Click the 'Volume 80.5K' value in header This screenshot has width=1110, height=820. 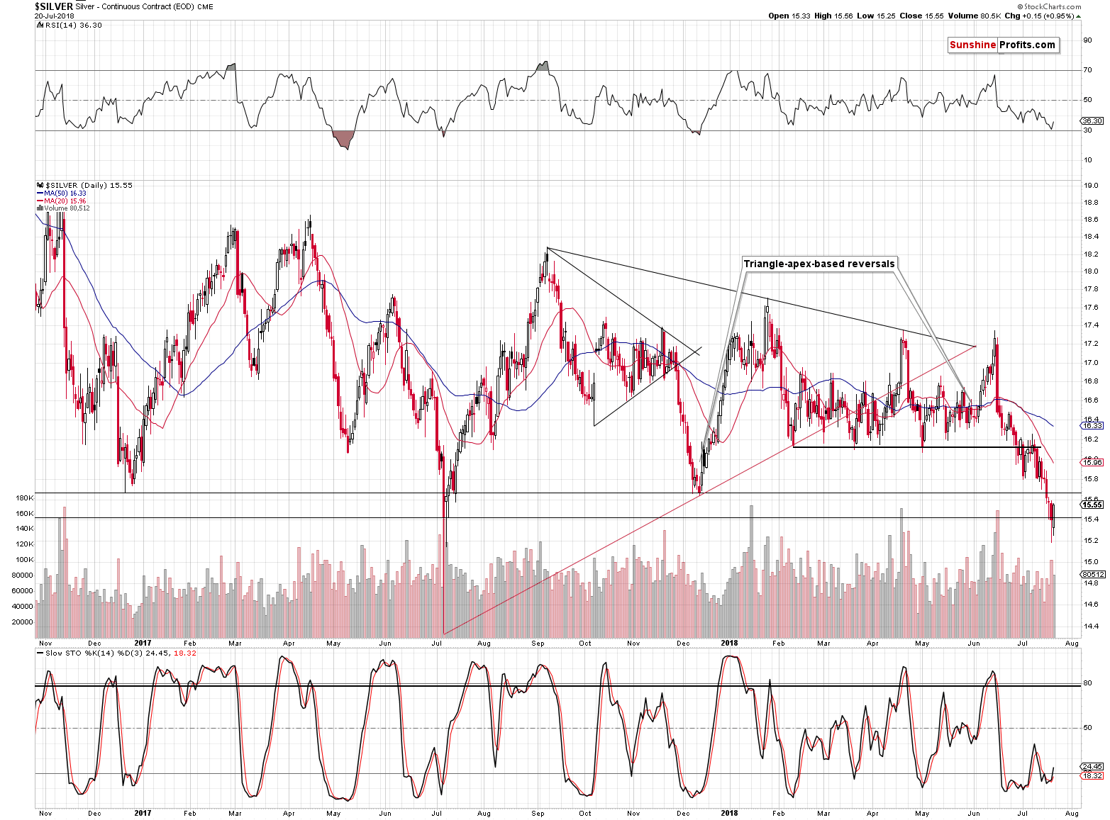974,16
